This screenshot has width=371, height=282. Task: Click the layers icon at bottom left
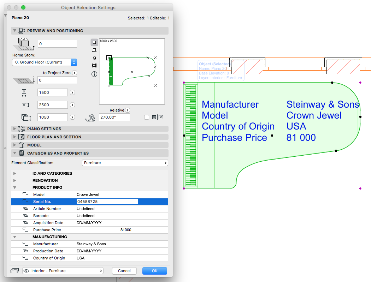(x=14, y=270)
